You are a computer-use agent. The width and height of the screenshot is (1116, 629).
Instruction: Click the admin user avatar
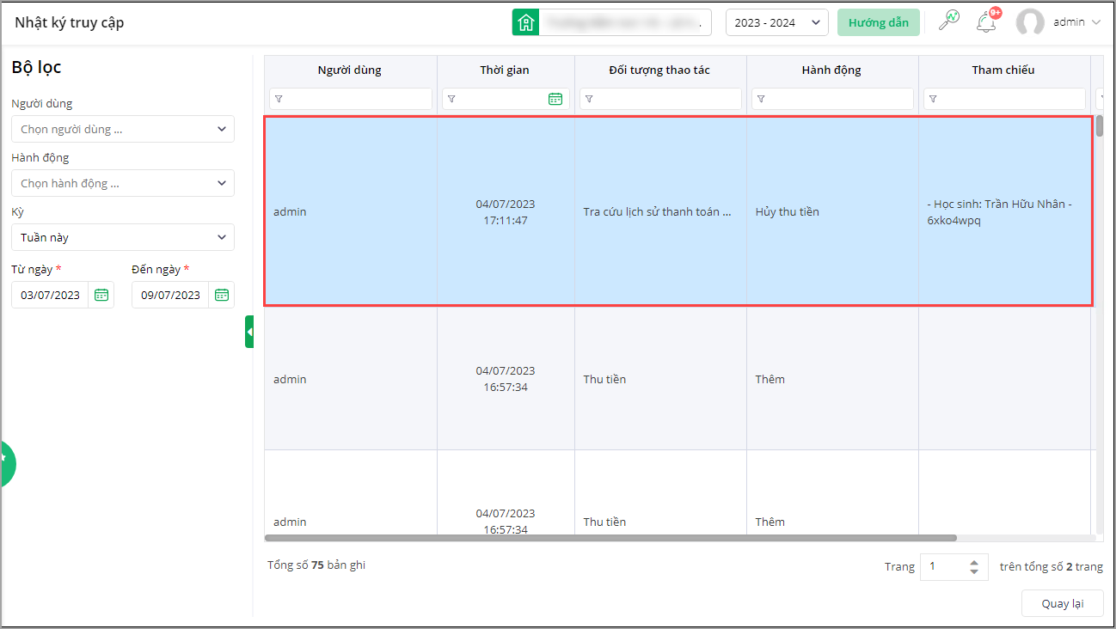tap(1030, 22)
